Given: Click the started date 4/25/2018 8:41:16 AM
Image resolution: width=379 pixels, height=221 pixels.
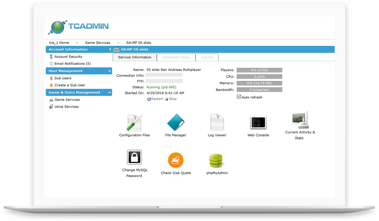Looking at the screenshot, I should (x=165, y=93).
